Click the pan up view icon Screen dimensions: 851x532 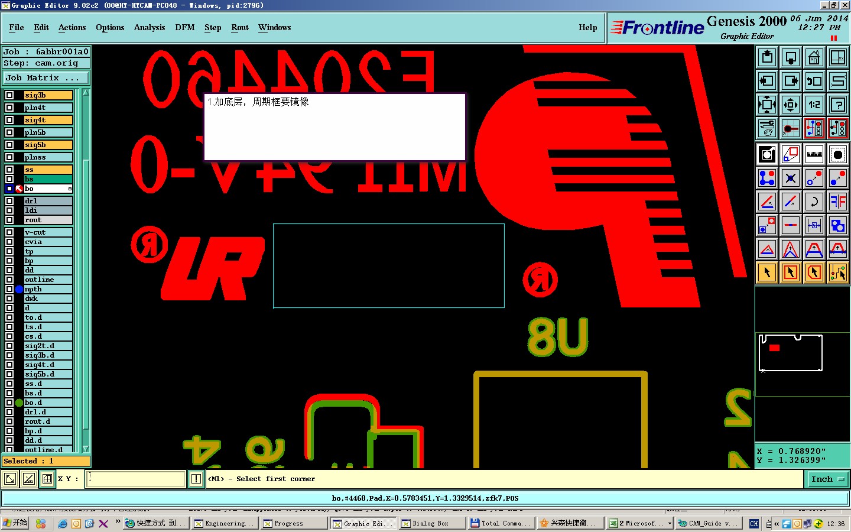point(767,57)
